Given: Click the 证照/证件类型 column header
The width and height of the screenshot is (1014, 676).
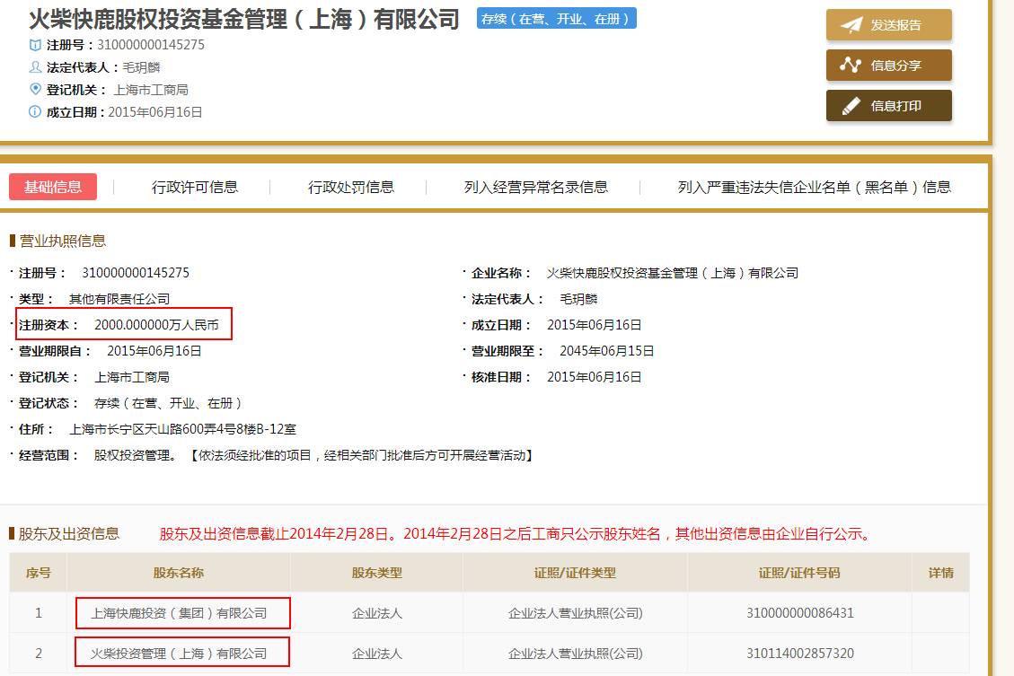Looking at the screenshot, I should click(x=575, y=574).
